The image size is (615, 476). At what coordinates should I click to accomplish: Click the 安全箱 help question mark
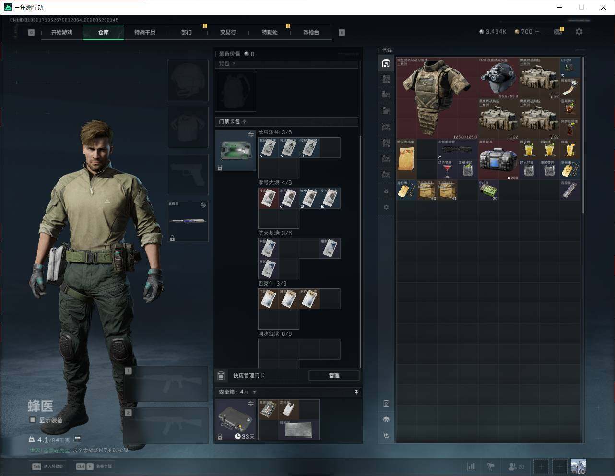[x=254, y=392]
